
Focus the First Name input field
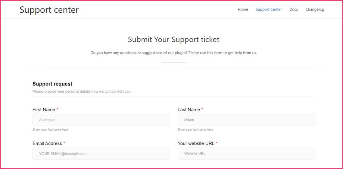101,120
